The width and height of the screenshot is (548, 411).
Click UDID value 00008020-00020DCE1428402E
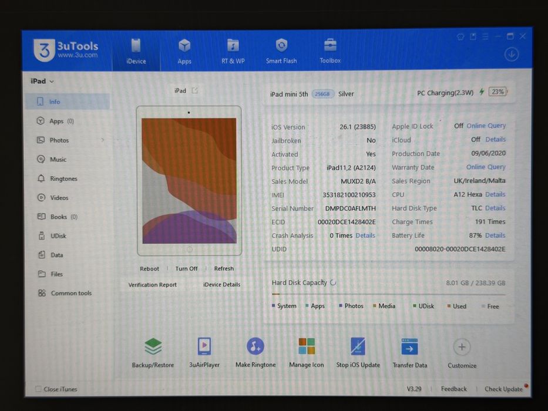460,249
